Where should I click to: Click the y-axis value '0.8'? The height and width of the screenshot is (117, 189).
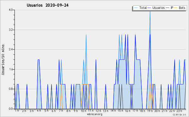(11, 89)
